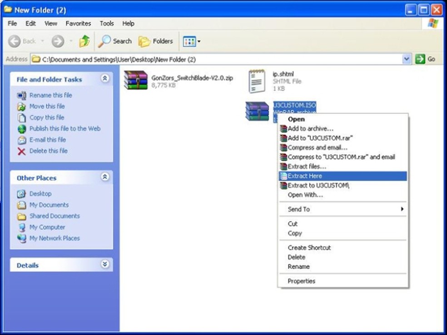Screen dimensions: 447x335
Task: Click the green Go arrow icon
Action: [x=420, y=59]
